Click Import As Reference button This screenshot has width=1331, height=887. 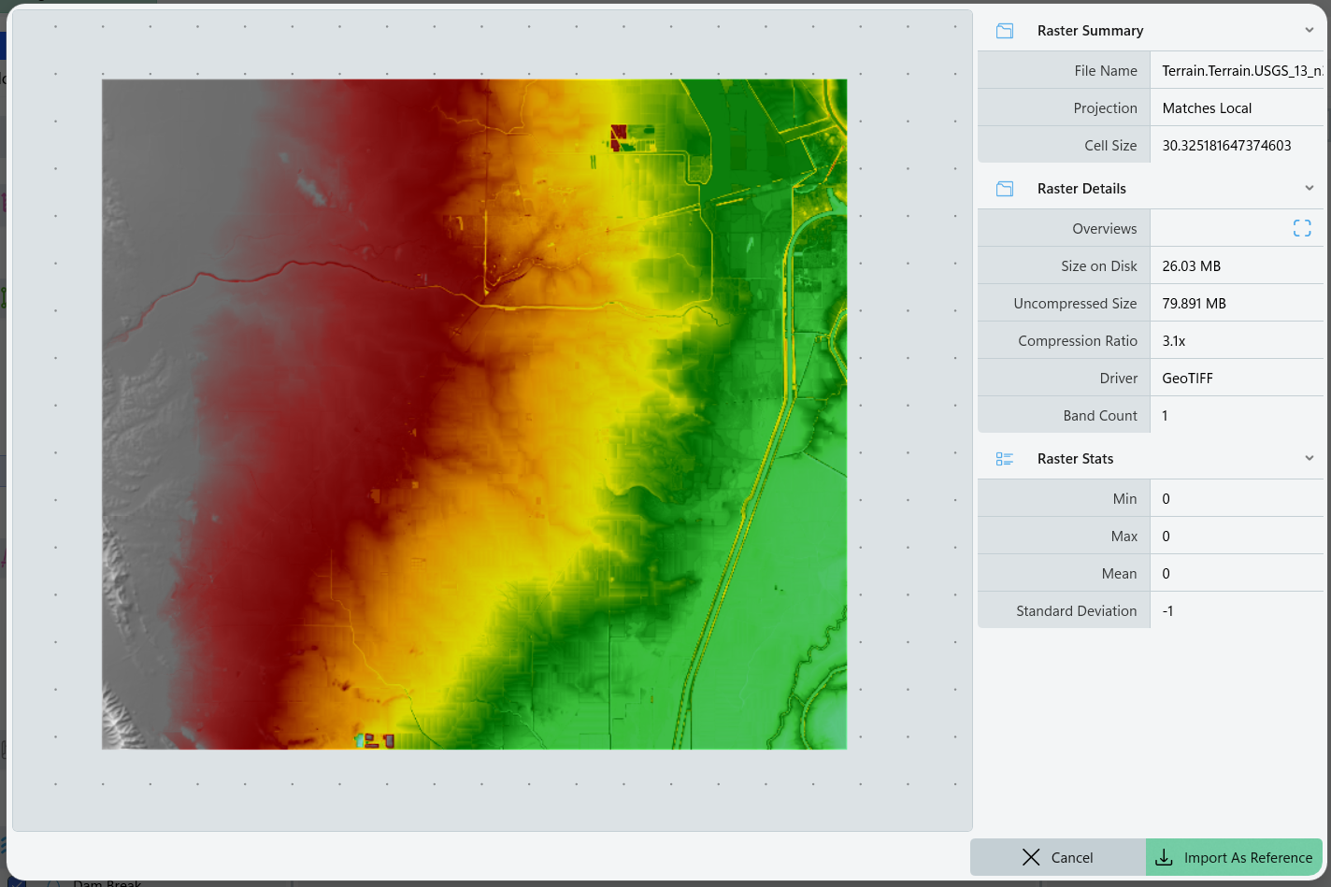(1234, 857)
